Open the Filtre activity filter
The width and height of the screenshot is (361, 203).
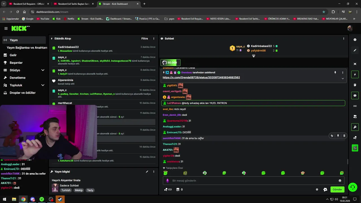tap(144, 39)
